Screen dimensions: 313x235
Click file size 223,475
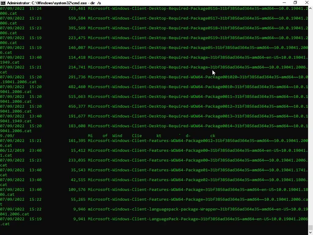[x=77, y=38]
